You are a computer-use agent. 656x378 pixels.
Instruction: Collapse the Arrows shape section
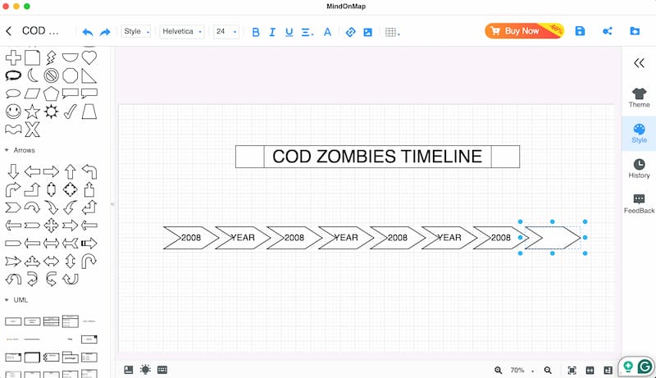click(7, 150)
